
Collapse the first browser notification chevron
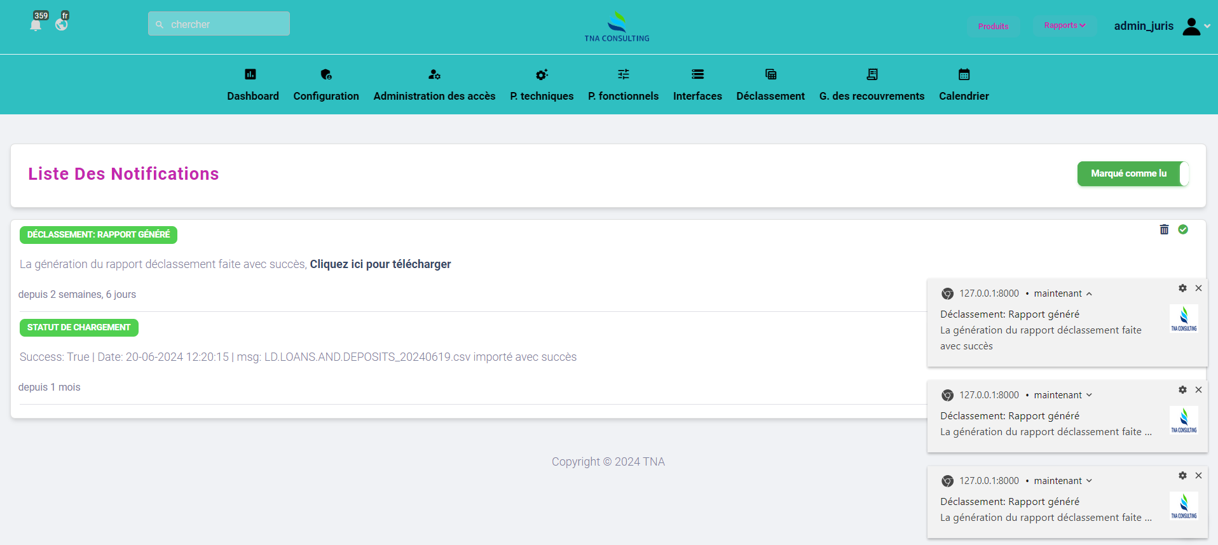pos(1089,294)
